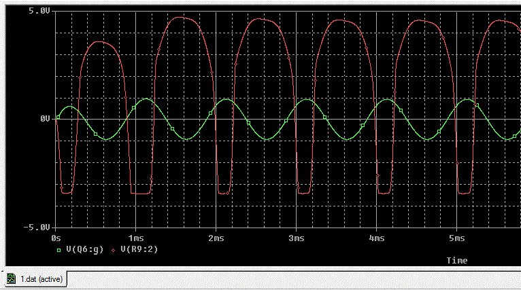Click the -5.0V y-axis label
This screenshot has width=521, height=290.
[37, 226]
